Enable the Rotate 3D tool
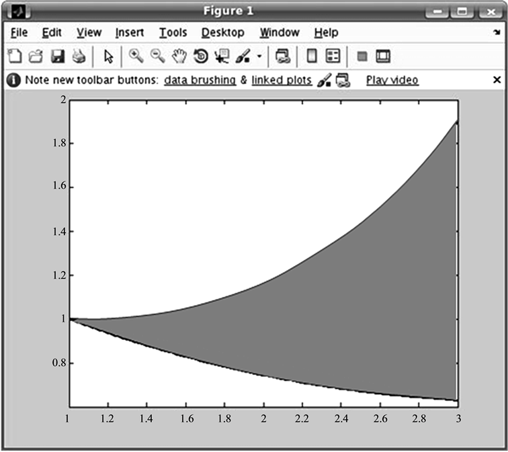Image resolution: width=508 pixels, height=452 pixels. click(x=200, y=56)
